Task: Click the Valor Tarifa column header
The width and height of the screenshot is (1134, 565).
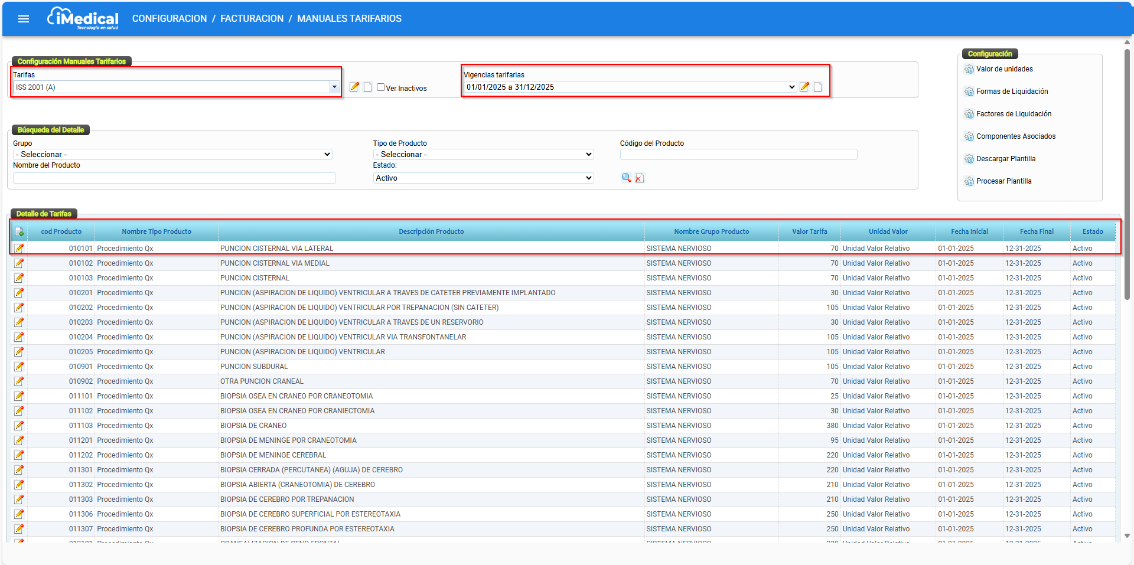Action: click(x=809, y=231)
